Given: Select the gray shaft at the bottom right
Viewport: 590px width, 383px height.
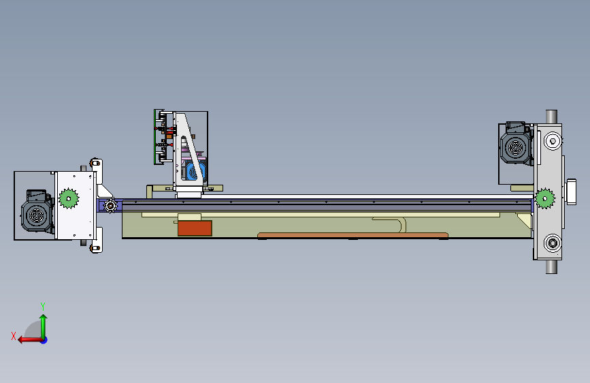Looking at the screenshot, I should 551,267.
